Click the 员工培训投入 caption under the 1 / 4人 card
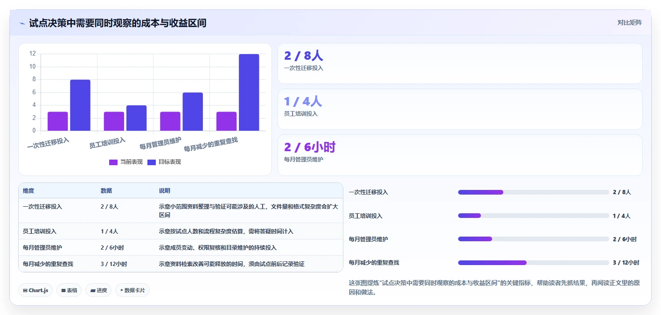661x315 pixels. coord(301,113)
